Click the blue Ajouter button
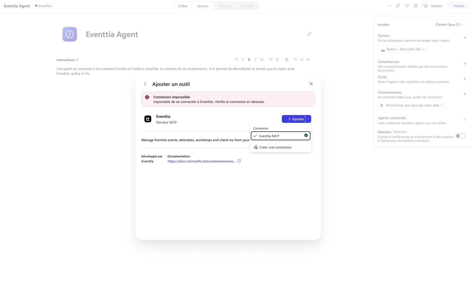Viewport: 471px width, 298px height. click(293, 119)
